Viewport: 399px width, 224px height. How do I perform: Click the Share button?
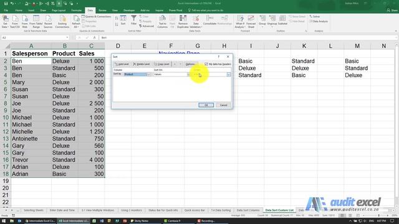(392, 11)
